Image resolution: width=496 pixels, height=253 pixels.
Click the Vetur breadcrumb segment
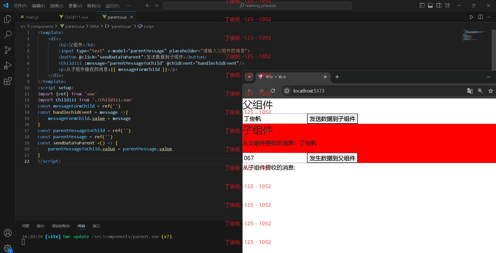pyautogui.click(x=94, y=26)
